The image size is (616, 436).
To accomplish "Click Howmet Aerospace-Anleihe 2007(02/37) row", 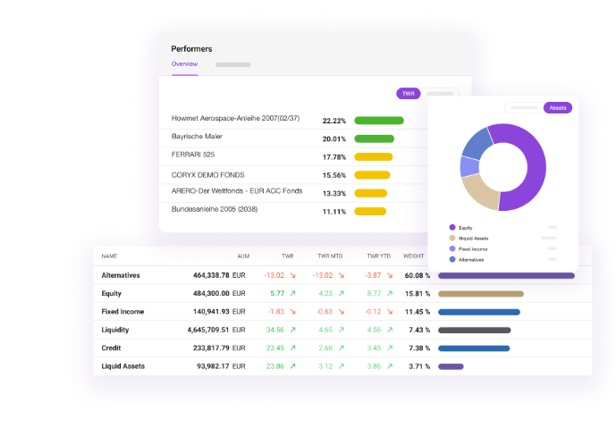I will click(293, 120).
